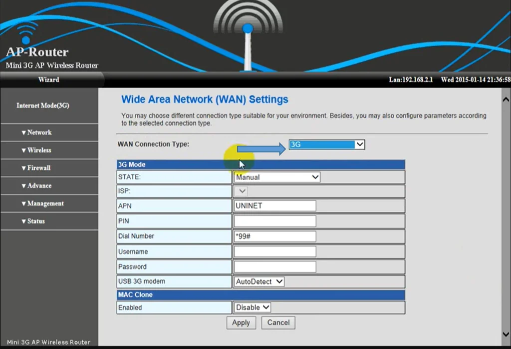This screenshot has width=511, height=349.
Task: Click the APN field containing UNINET
Action: [x=275, y=206]
